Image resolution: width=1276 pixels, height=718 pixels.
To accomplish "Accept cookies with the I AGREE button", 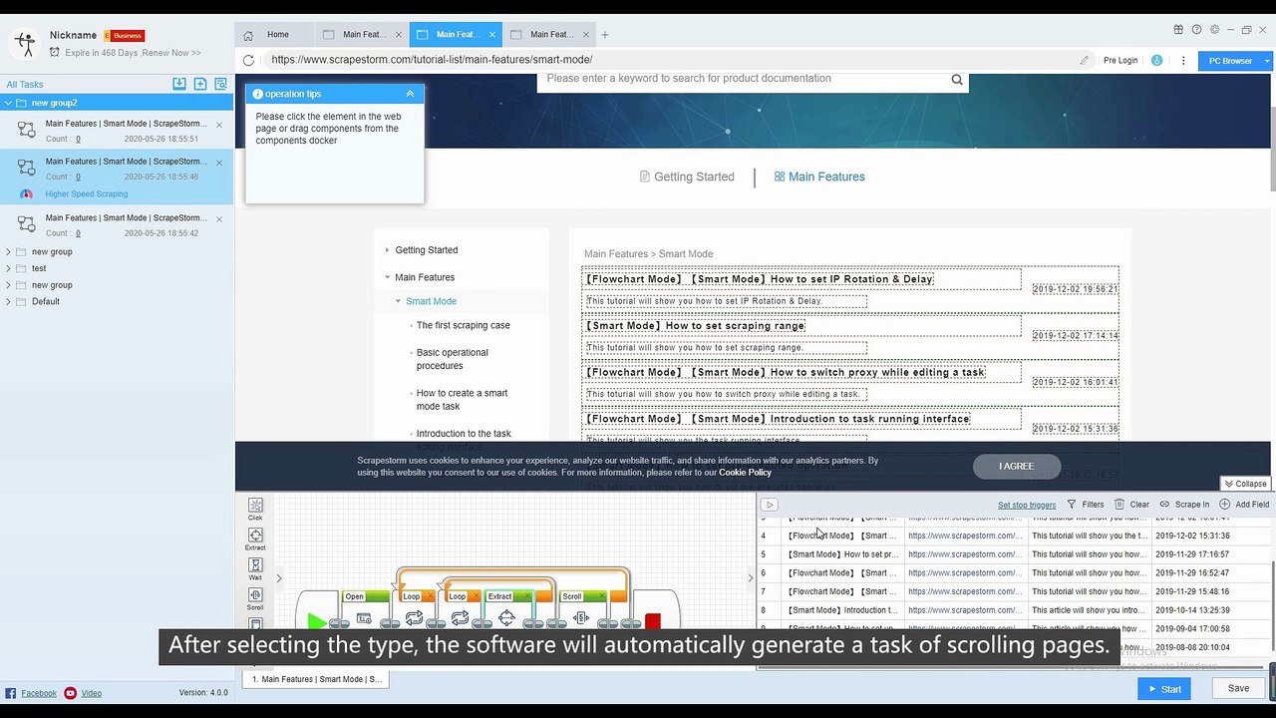I will [x=1017, y=466].
